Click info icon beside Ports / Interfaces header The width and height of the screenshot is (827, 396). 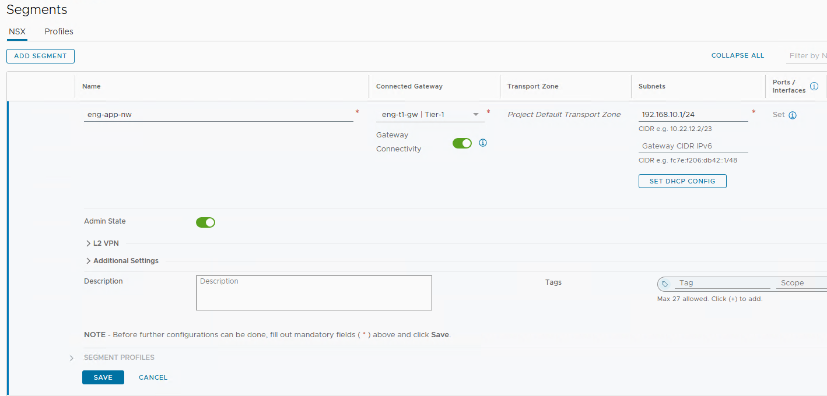tap(814, 86)
